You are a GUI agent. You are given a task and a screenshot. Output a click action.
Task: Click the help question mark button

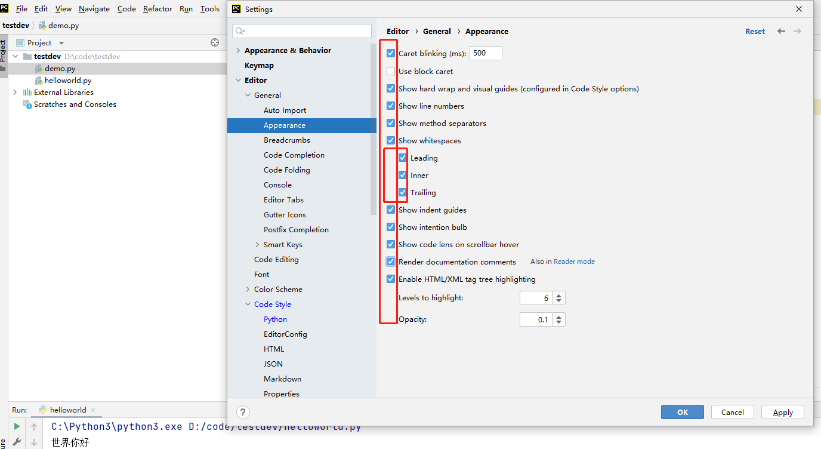click(x=243, y=412)
